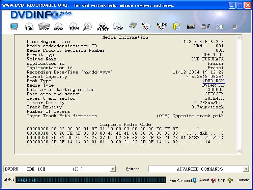The height and width of the screenshot is (190, 253).
Task: Click the DVDINFOpro logo
Action: pyautogui.click(x=41, y=15)
